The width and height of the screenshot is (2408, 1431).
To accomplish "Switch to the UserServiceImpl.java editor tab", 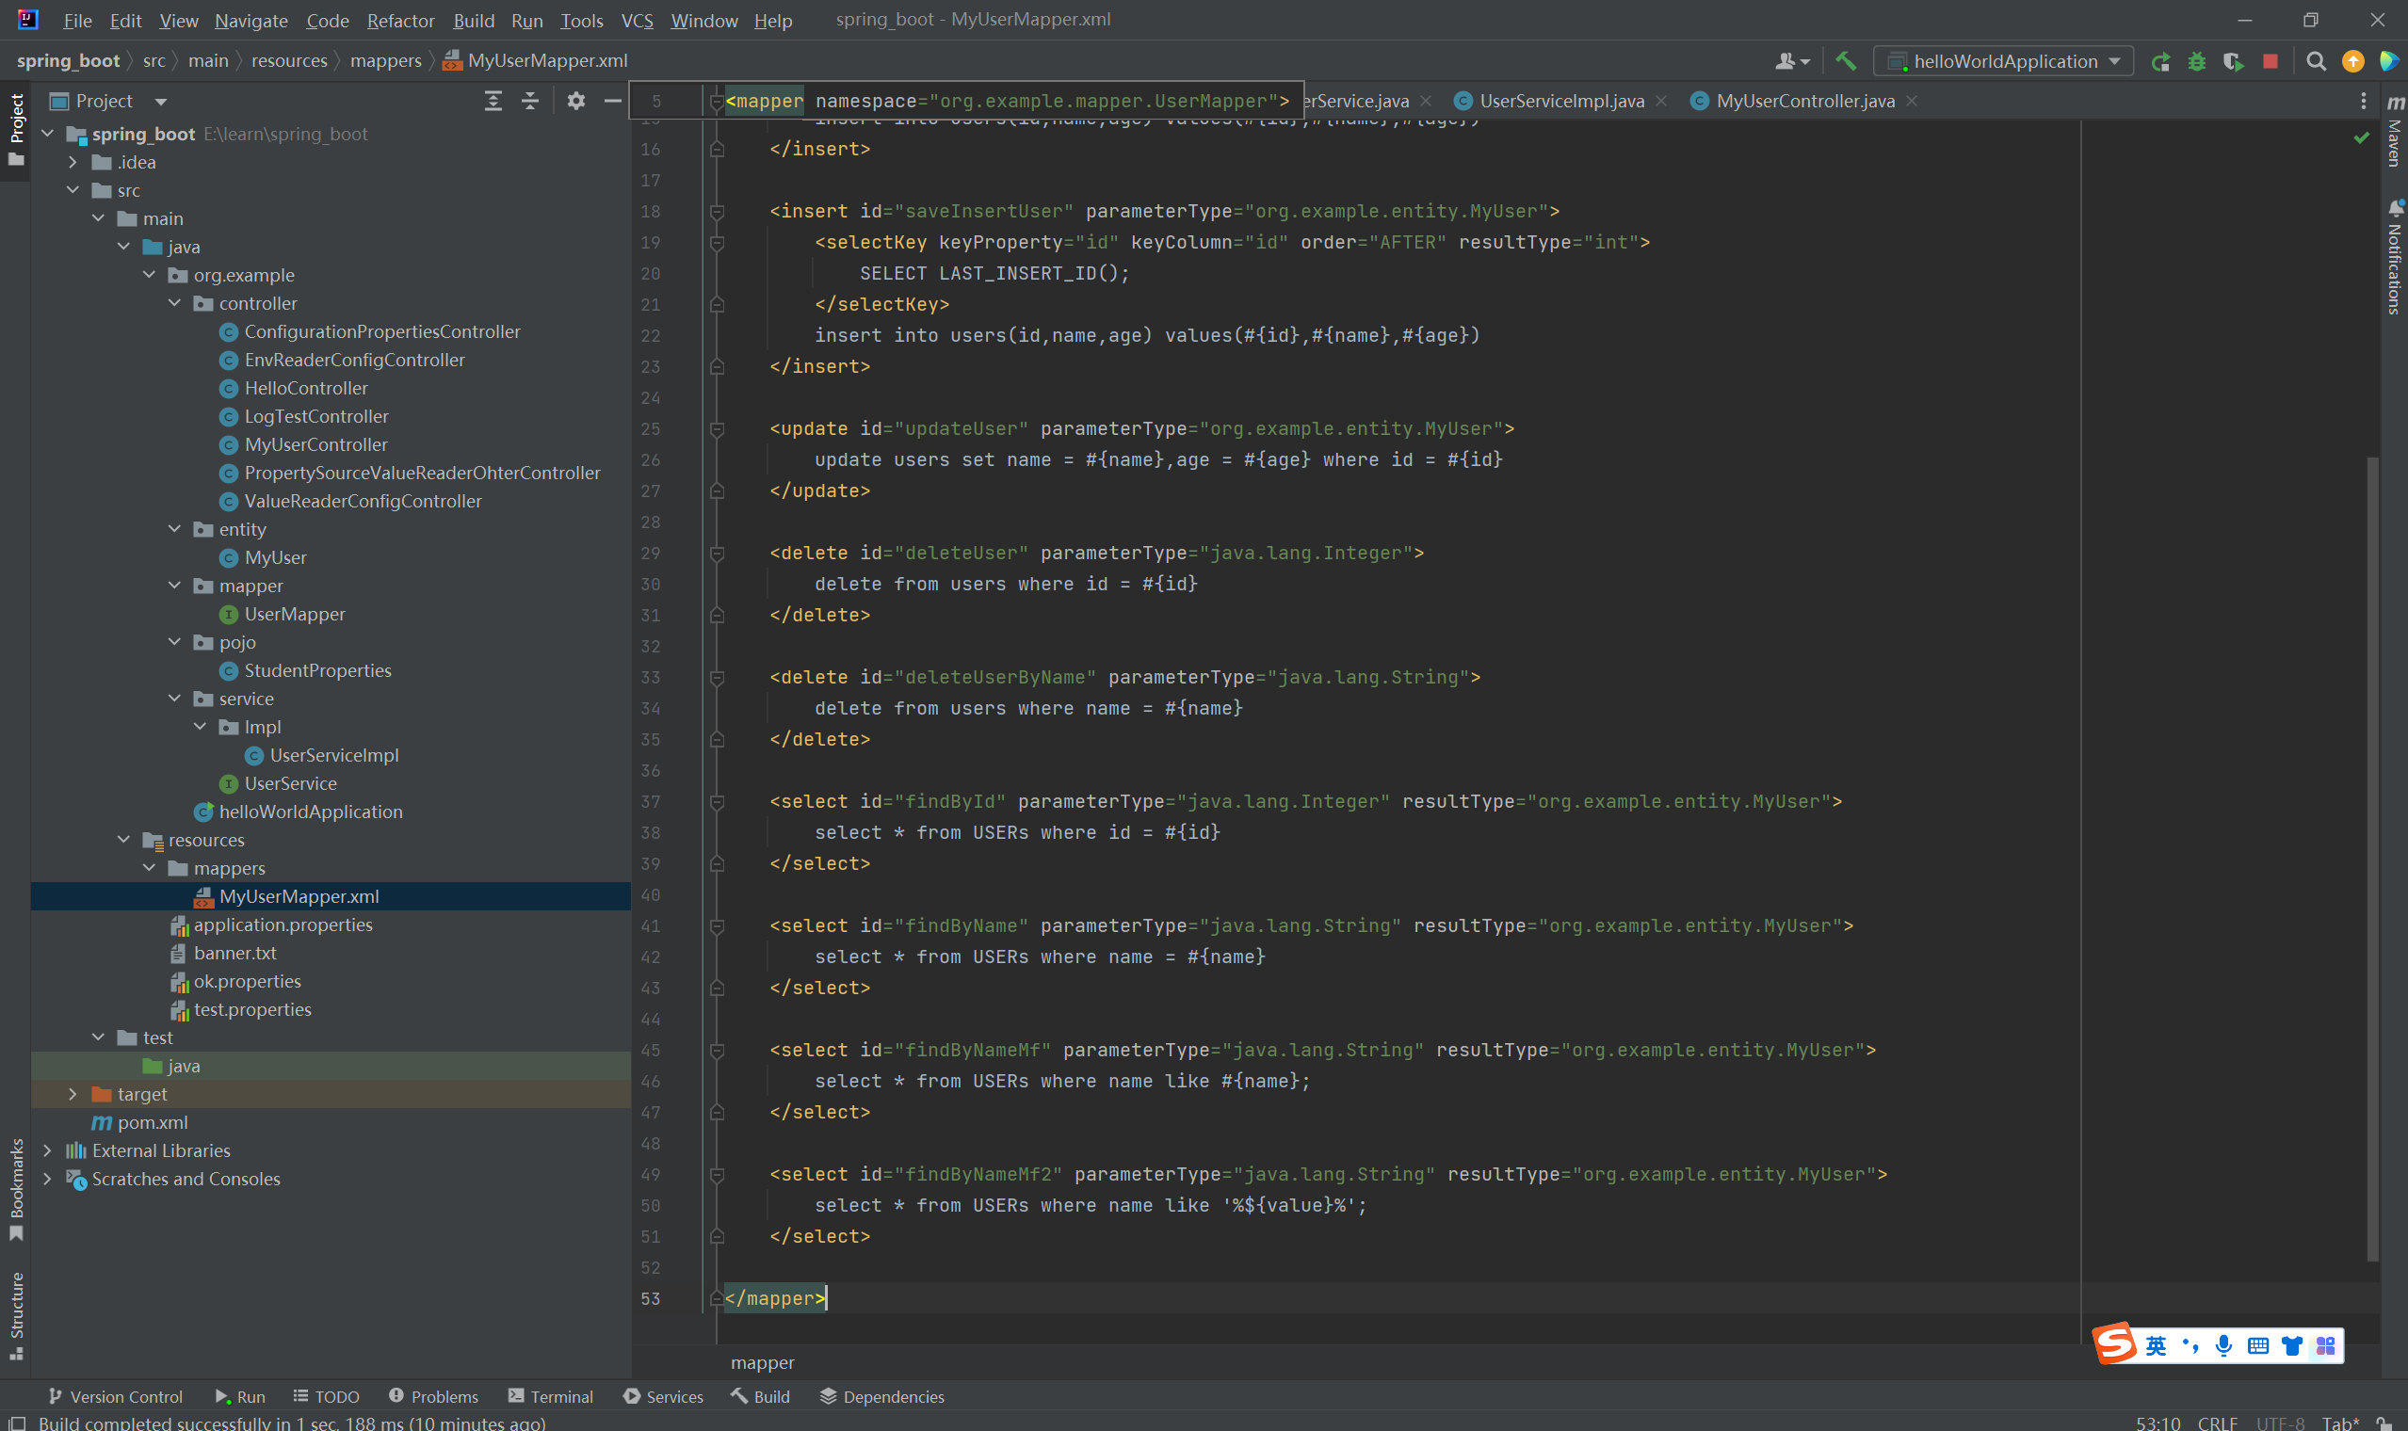I will click(1560, 102).
